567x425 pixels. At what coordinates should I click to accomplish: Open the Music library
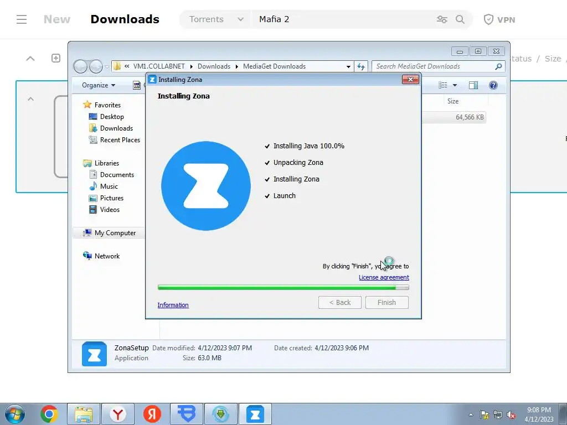click(109, 186)
